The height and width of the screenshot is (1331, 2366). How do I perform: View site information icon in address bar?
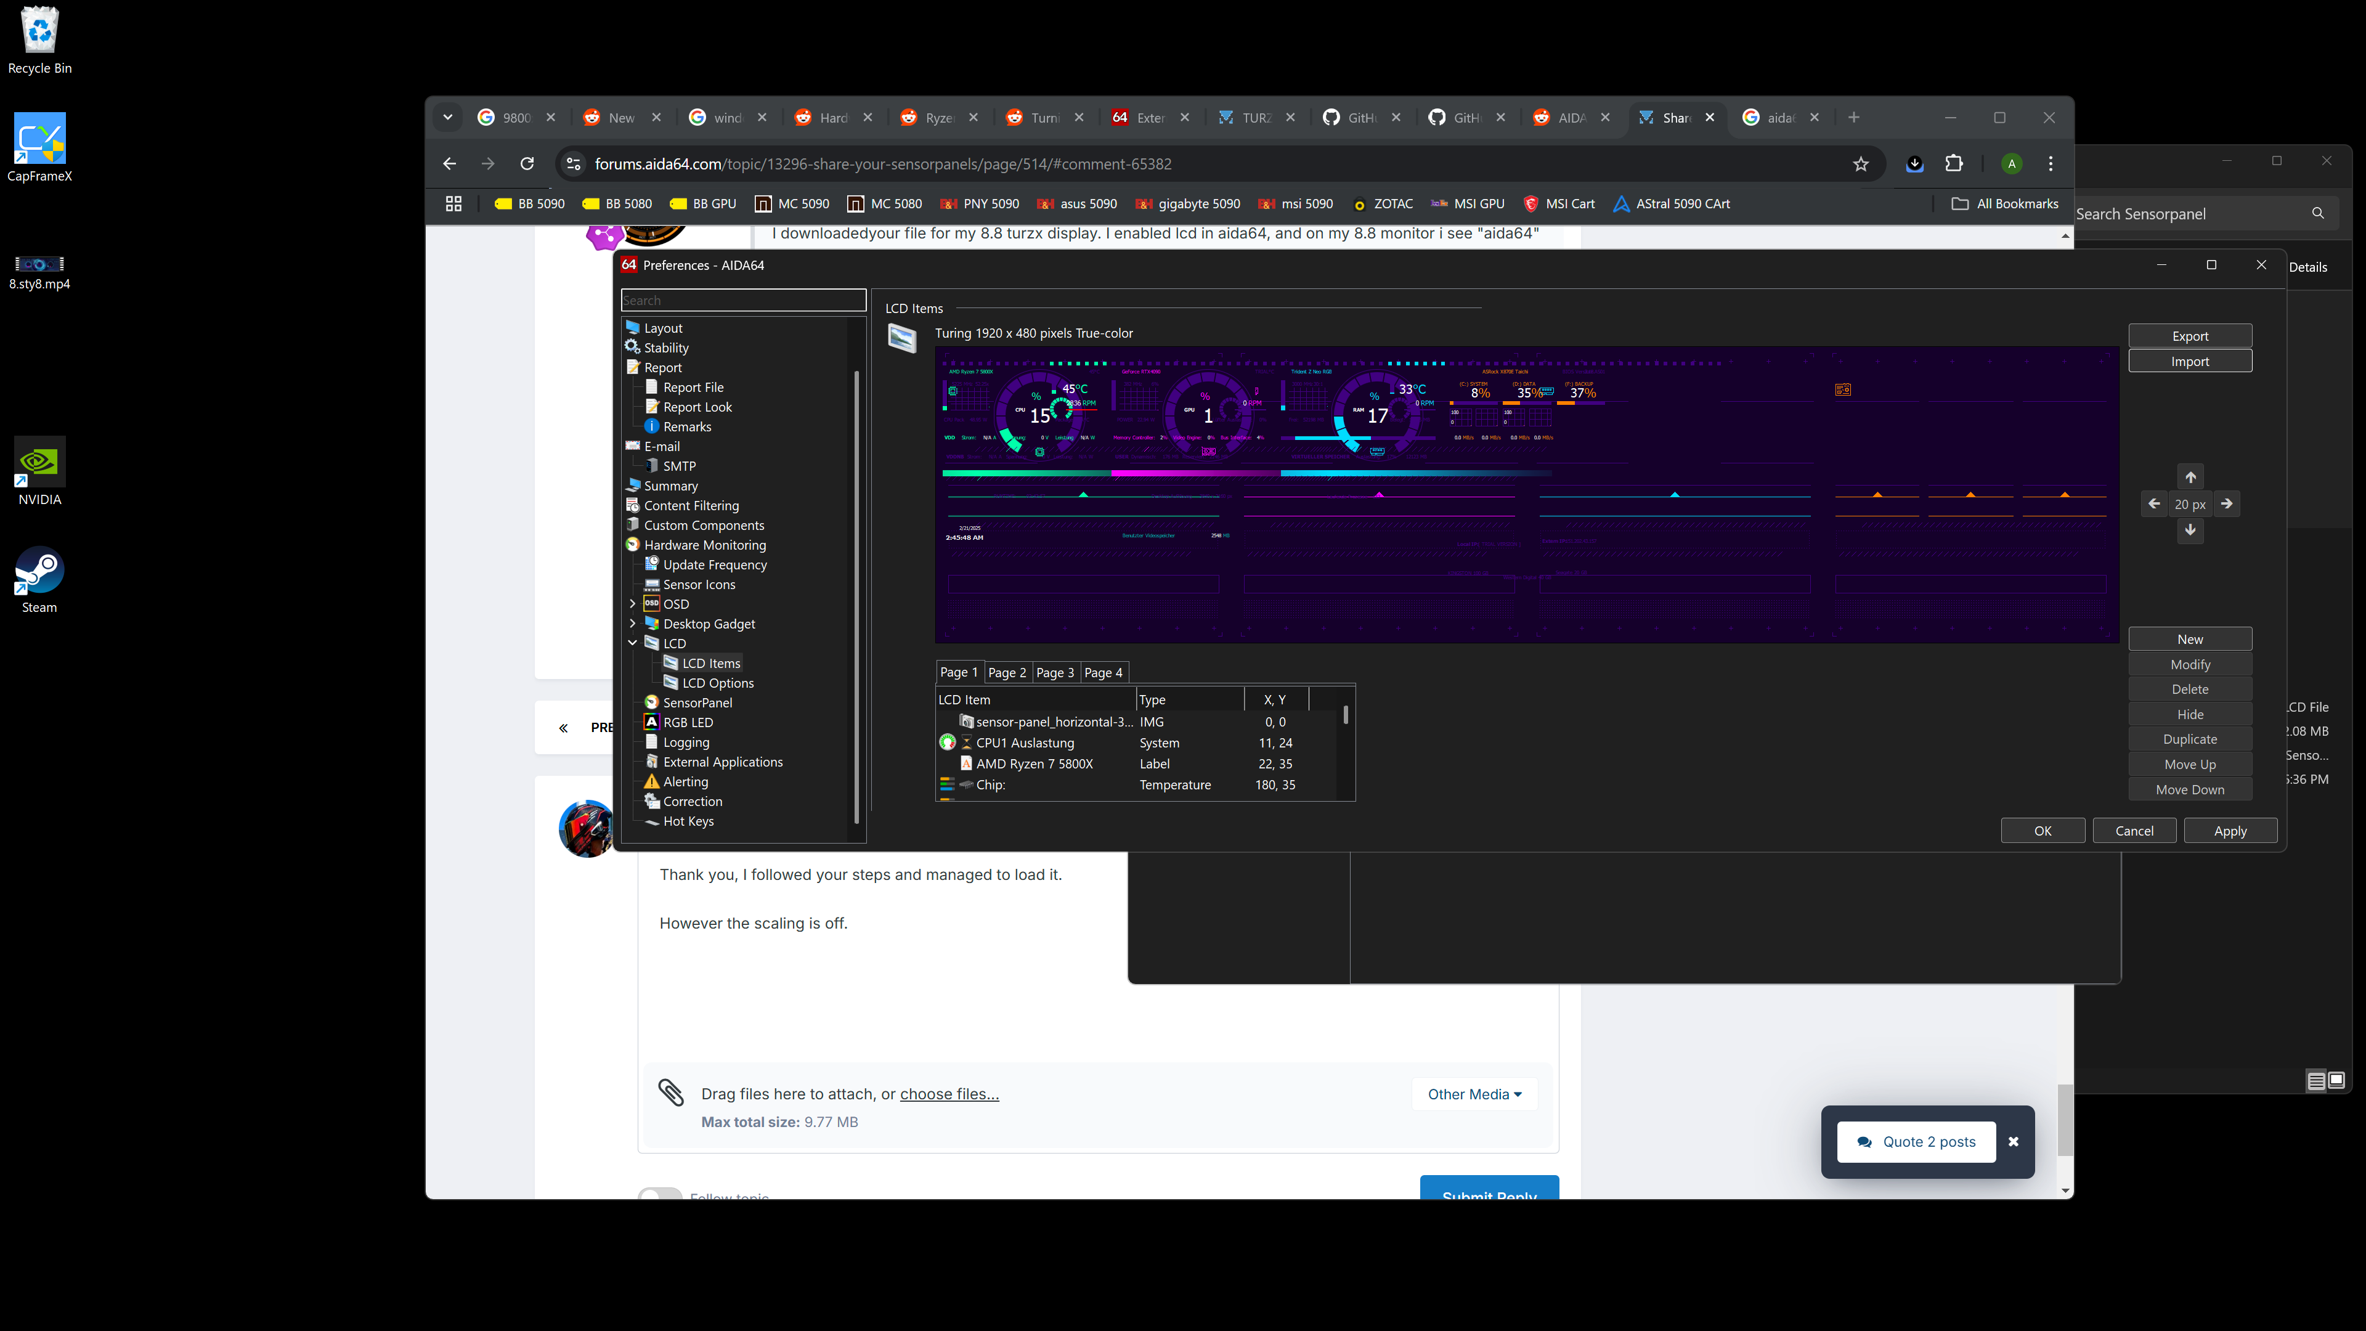pos(574,163)
